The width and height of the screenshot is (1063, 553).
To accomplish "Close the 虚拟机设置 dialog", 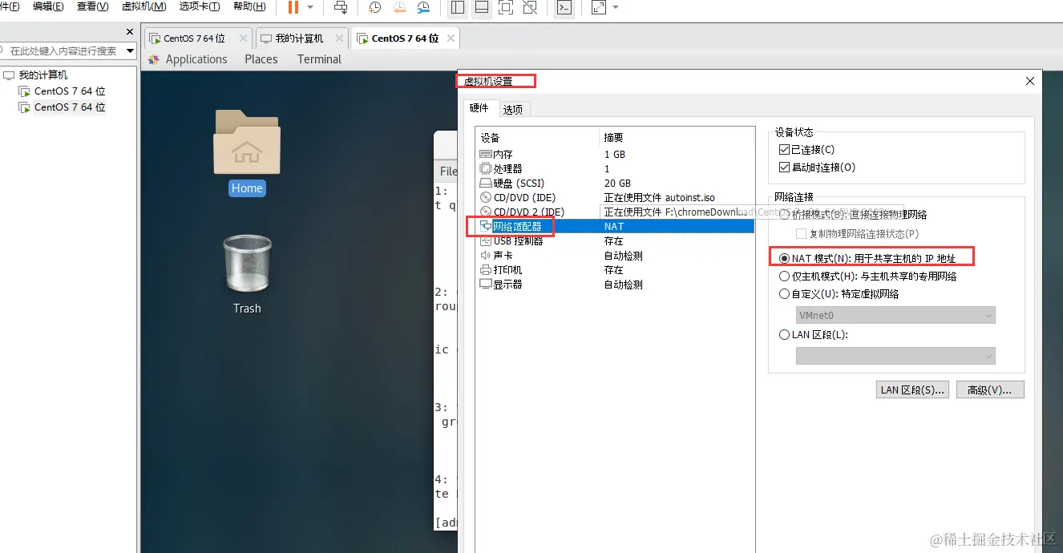I will tap(1030, 81).
